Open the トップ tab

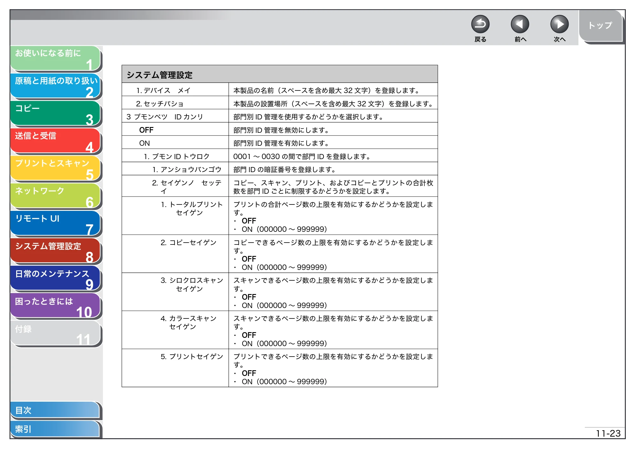(600, 26)
